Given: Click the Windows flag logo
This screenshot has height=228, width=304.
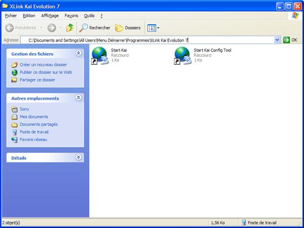Looking at the screenshot, I should (295, 16).
